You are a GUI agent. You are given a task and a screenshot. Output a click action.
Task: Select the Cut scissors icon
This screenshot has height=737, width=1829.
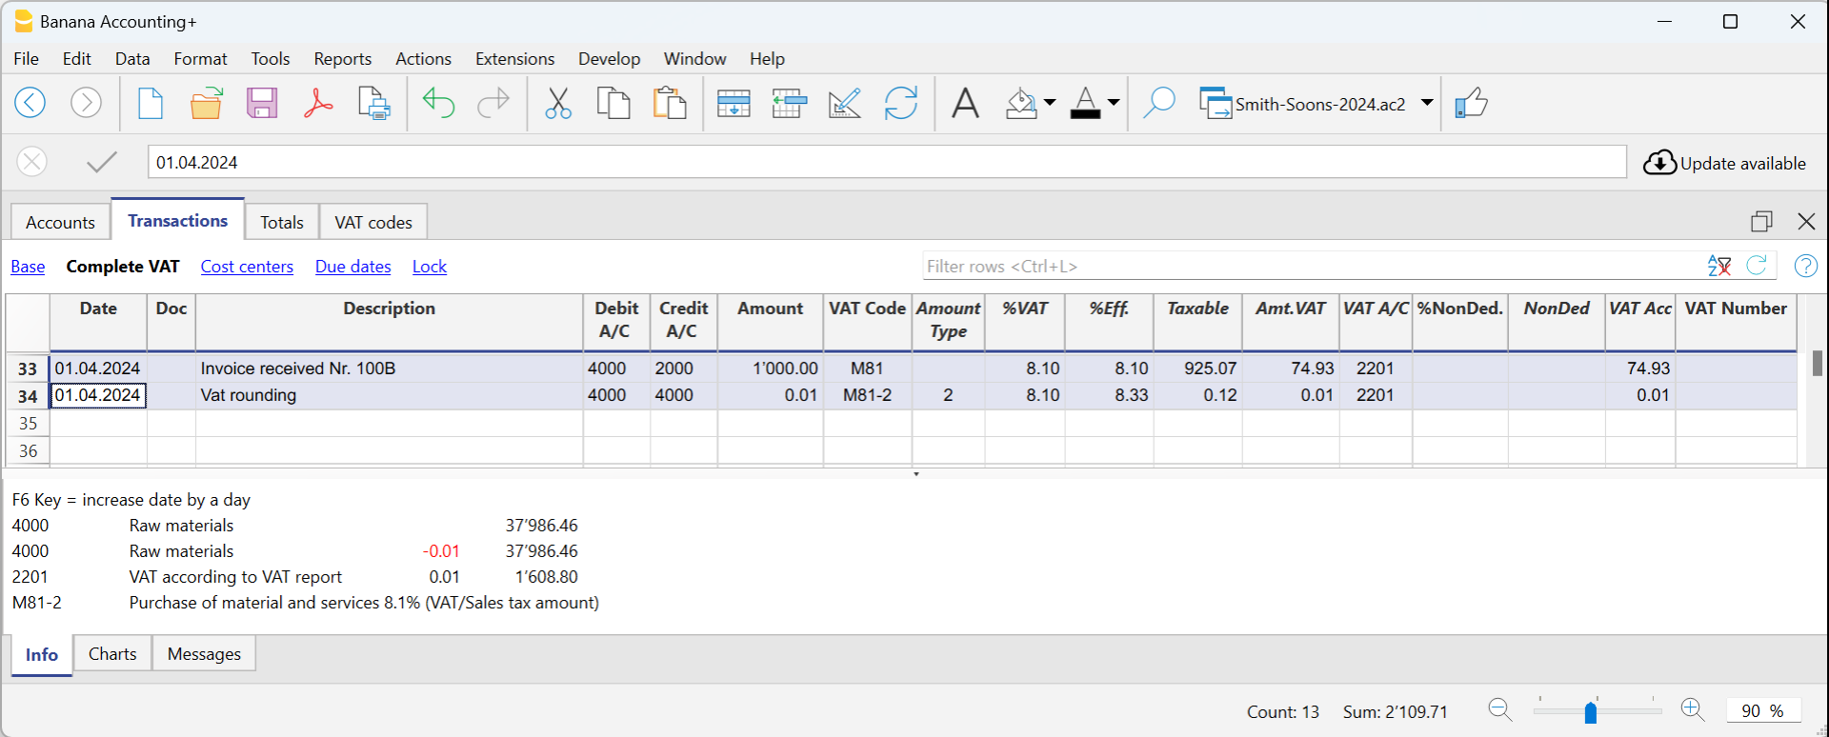(558, 103)
